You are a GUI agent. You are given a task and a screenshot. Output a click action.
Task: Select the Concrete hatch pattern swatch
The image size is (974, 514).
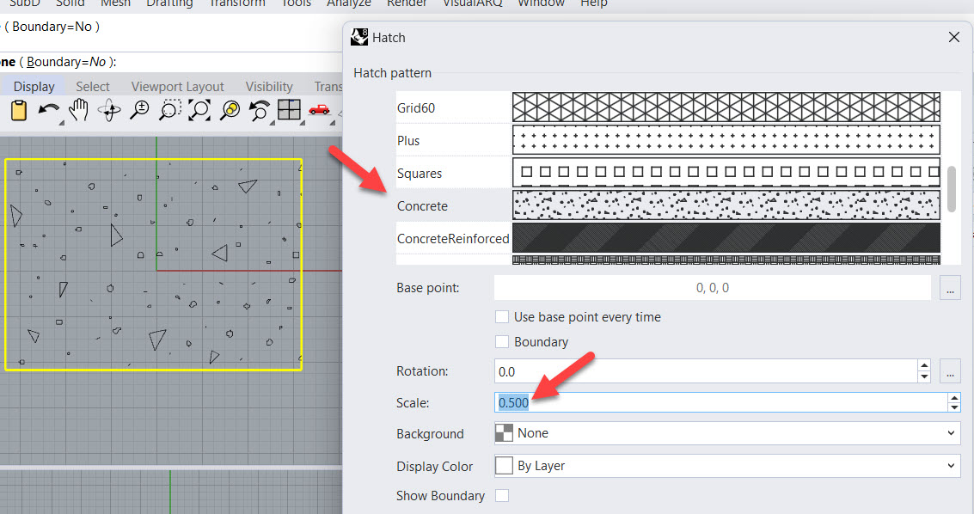726,205
